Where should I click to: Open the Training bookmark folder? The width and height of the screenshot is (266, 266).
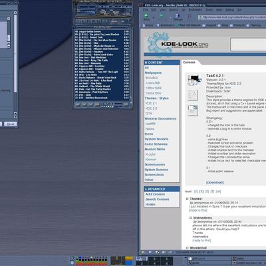[253, 25]
